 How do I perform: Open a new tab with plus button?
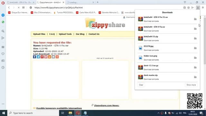(98, 2)
